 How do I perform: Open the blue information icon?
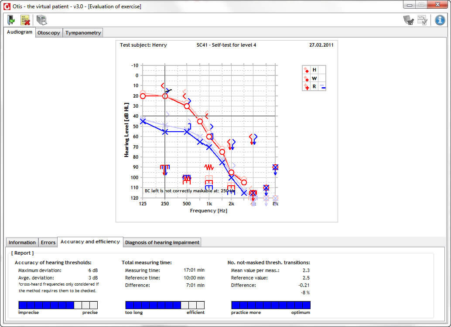coord(440,20)
